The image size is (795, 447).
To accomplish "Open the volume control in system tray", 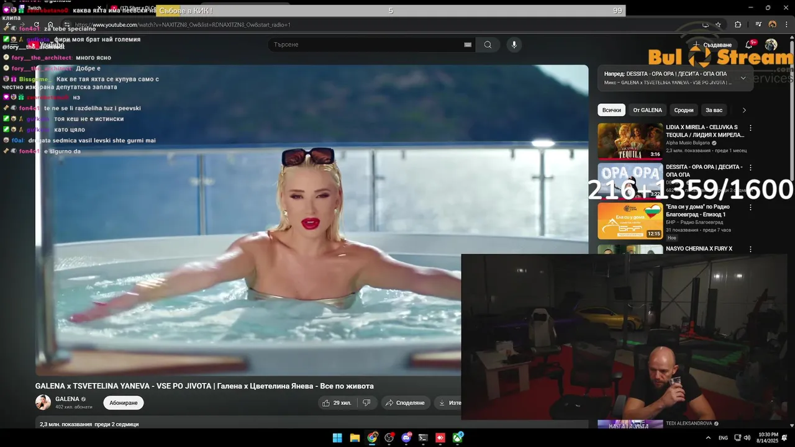I will click(747, 438).
